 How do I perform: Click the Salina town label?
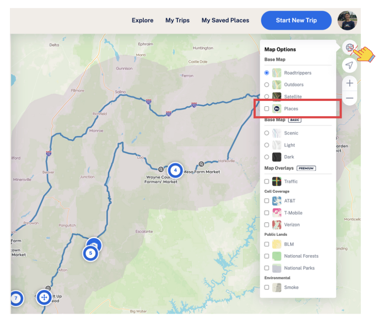tap(120, 92)
